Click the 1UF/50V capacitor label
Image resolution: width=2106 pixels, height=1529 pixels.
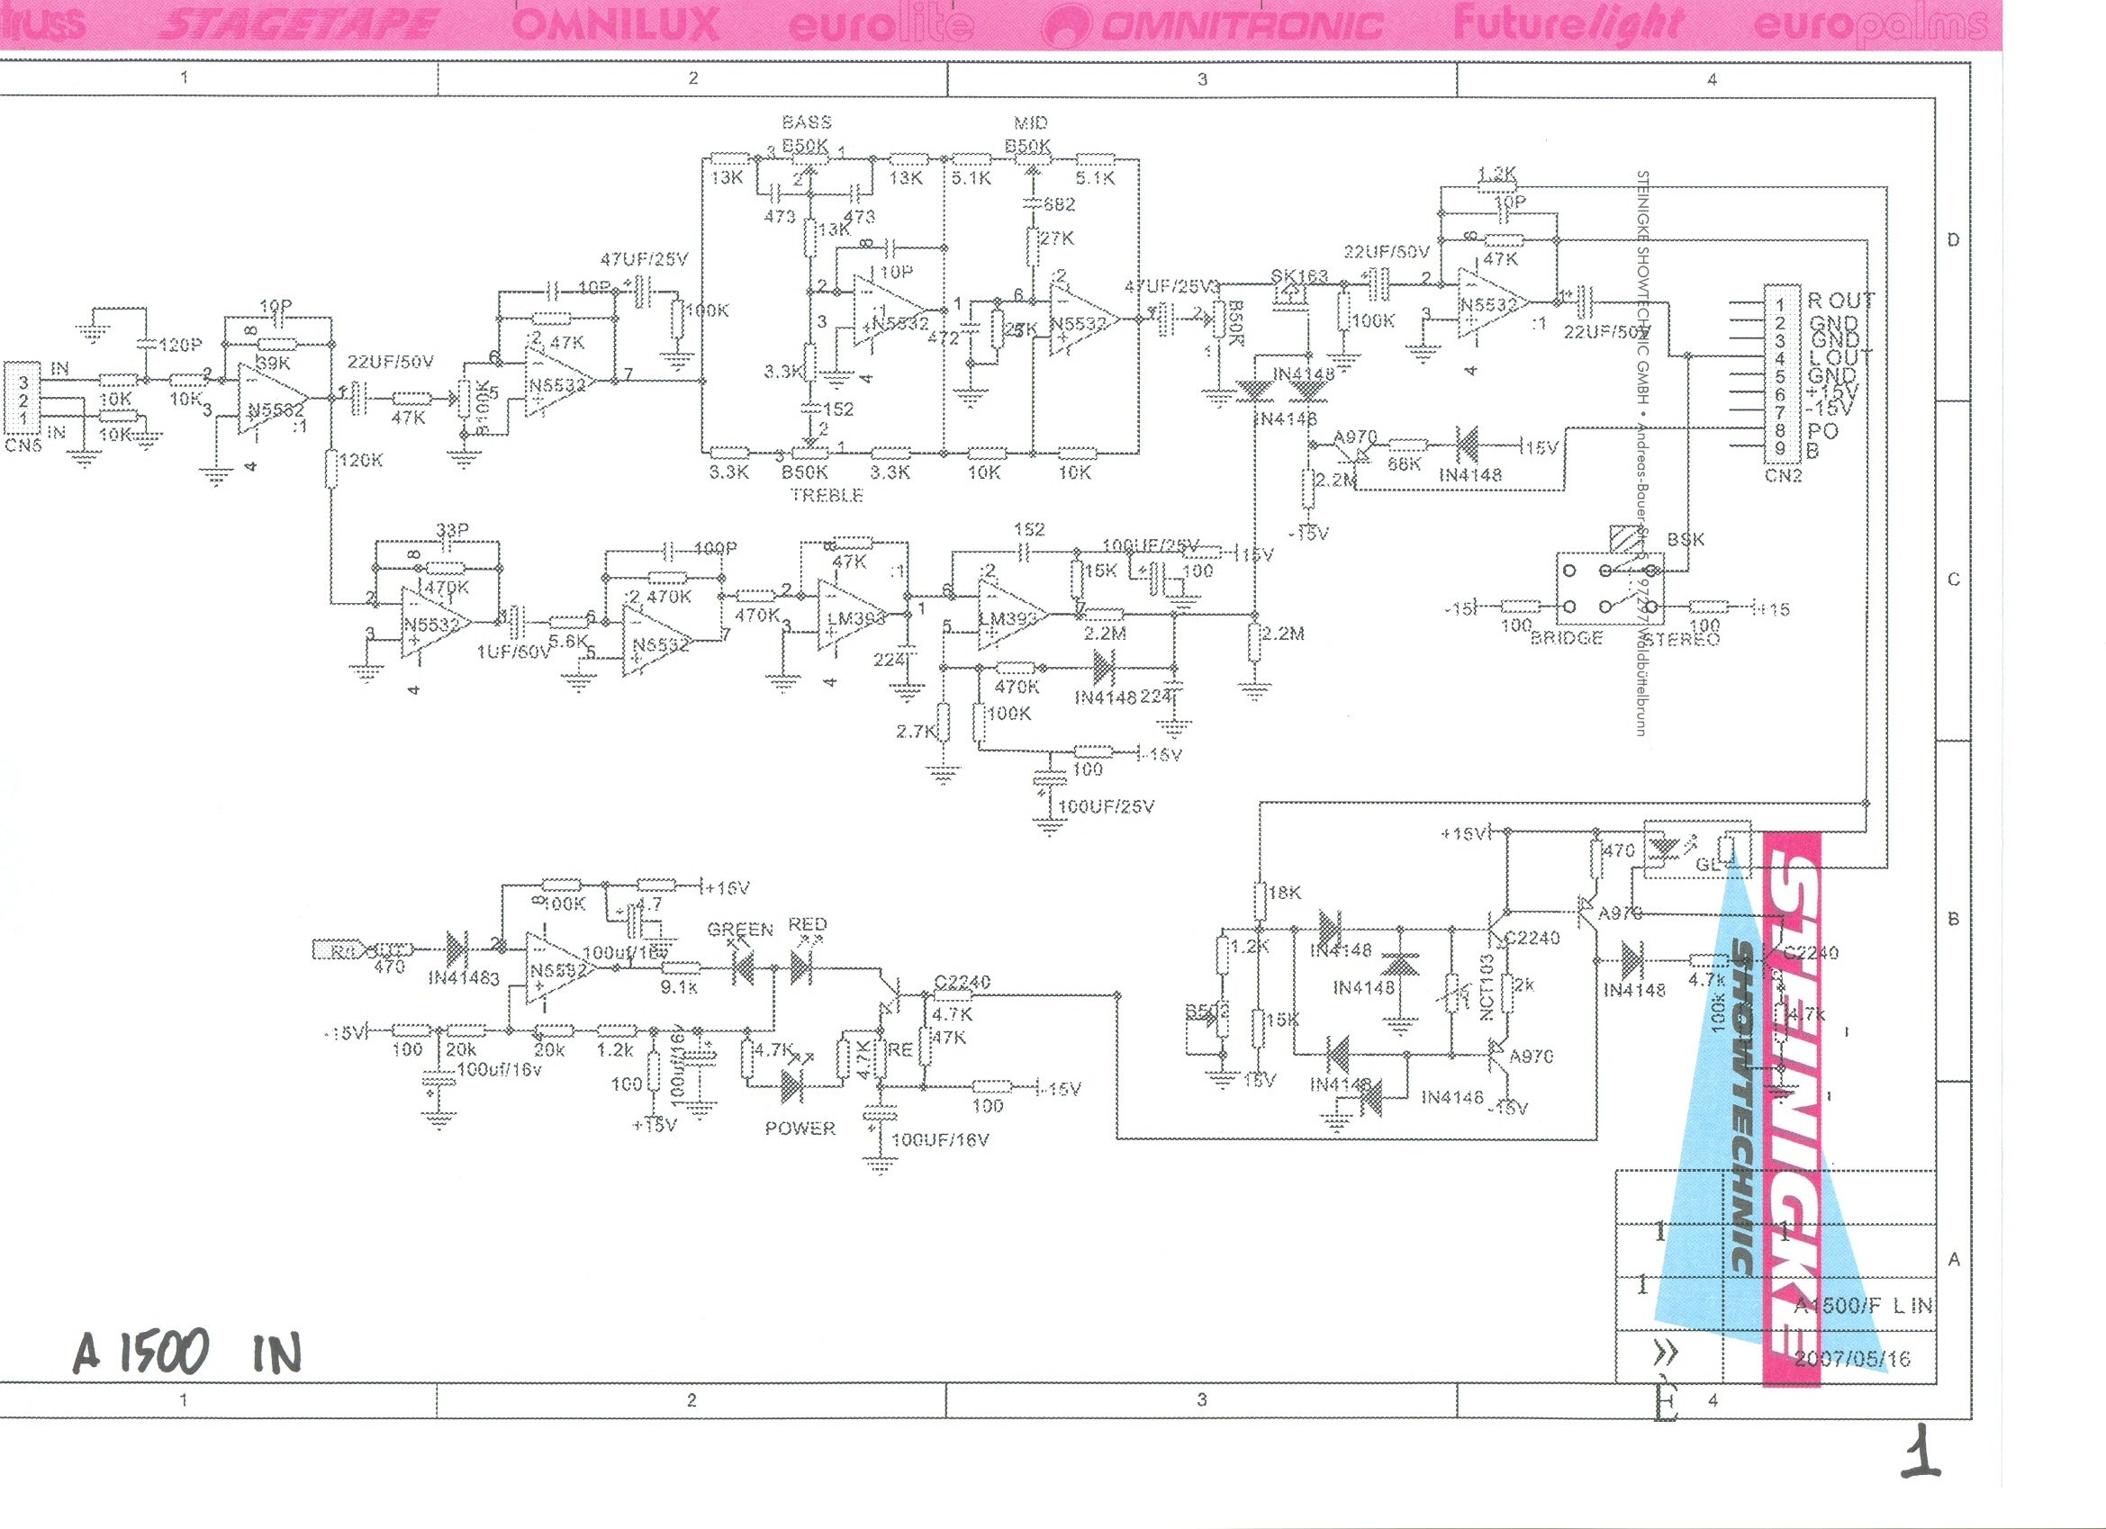(513, 652)
